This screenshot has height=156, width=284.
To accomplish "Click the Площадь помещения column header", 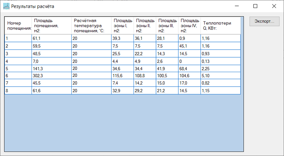I will click(51, 25).
